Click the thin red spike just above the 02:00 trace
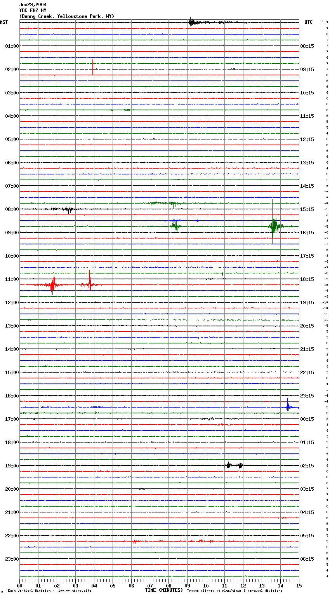The width and height of the screenshot is (330, 596). (x=92, y=67)
